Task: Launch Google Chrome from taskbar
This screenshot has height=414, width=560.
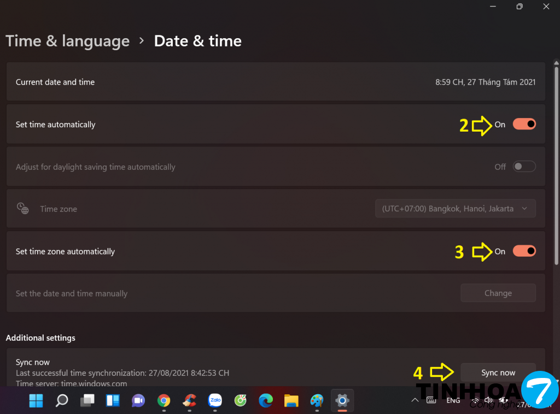Action: tap(164, 401)
